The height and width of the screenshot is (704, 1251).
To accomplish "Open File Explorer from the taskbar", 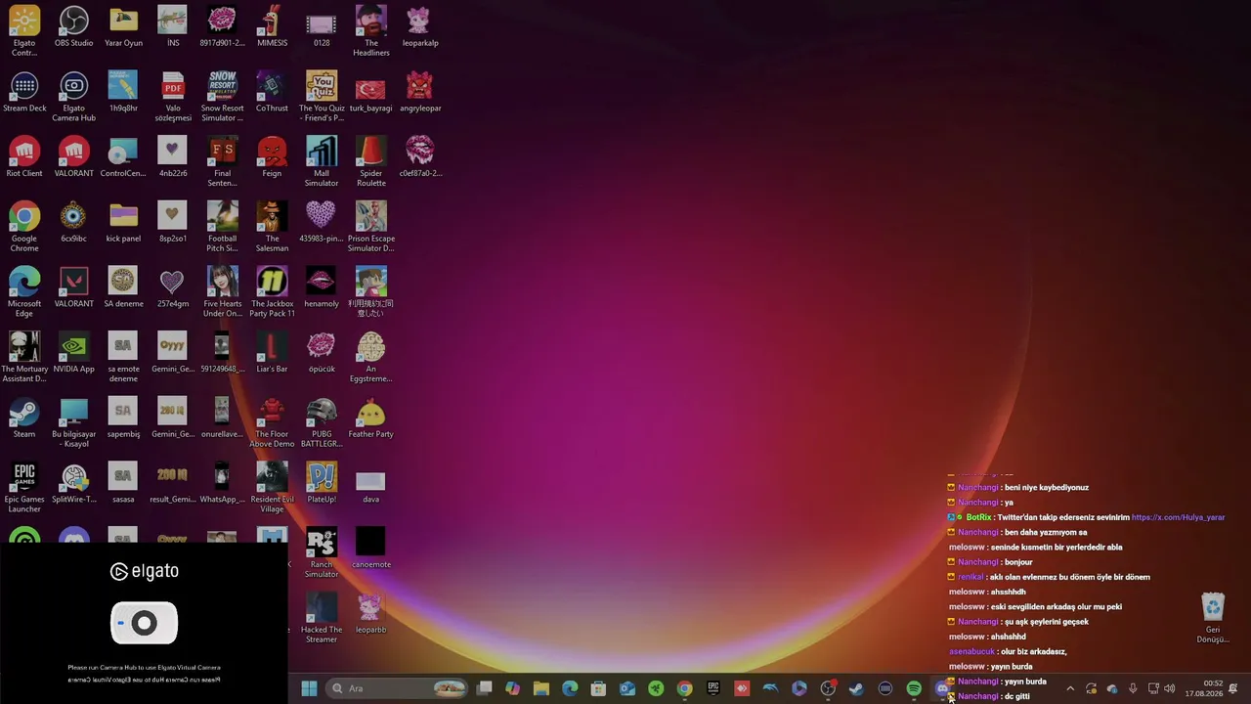I will 541,688.
